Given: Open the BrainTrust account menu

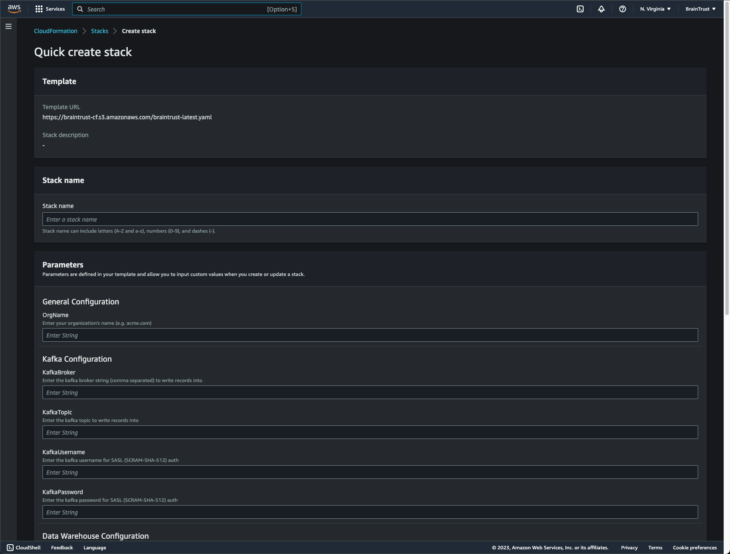Looking at the screenshot, I should click(x=699, y=8).
